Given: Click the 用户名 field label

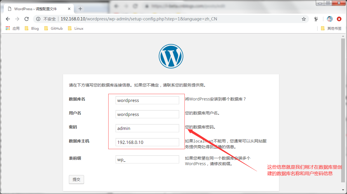Looking at the screenshot, I should click(x=75, y=113).
